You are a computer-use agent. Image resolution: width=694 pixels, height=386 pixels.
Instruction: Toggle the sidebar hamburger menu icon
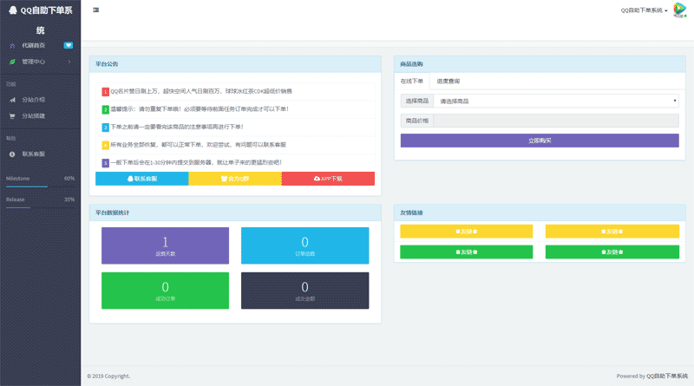pos(95,10)
